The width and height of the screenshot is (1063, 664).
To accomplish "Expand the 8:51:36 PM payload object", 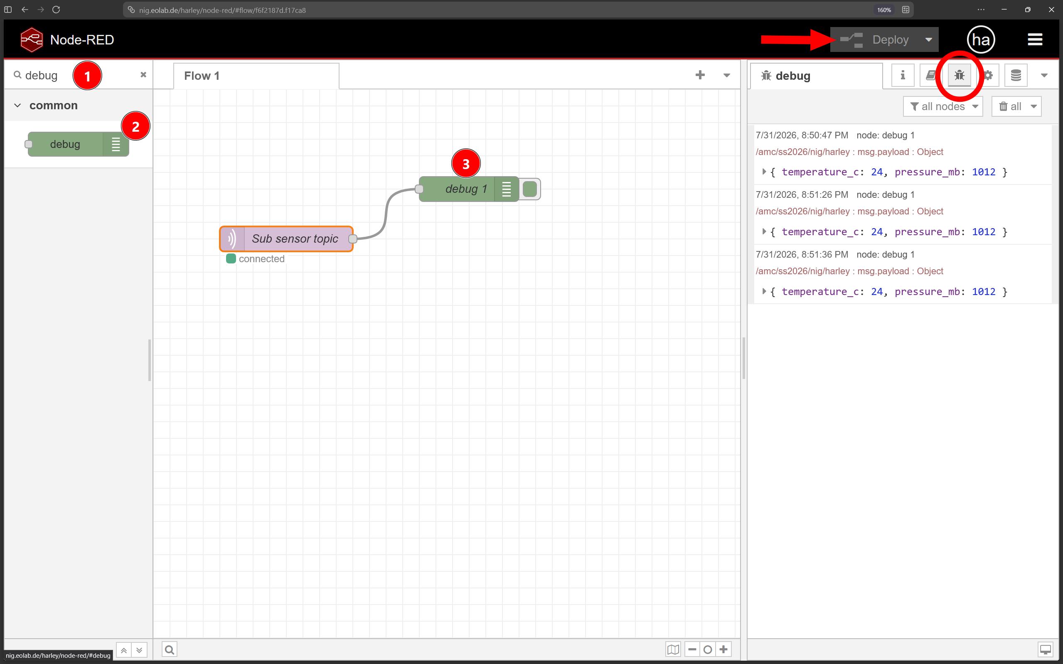I will 764,291.
